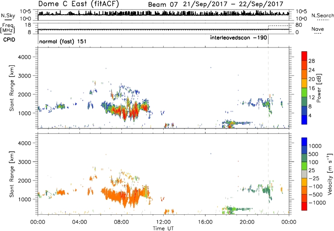Click the 'interleavedscan -190' CPID text
This screenshot has height=231, width=334.
(238, 38)
